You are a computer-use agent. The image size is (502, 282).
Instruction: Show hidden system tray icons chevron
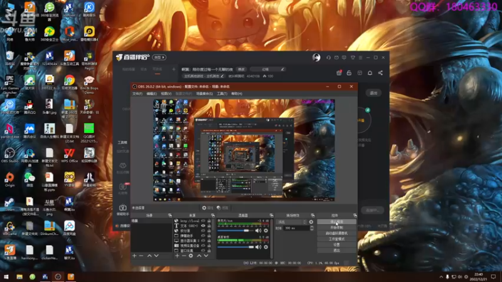pos(441,277)
